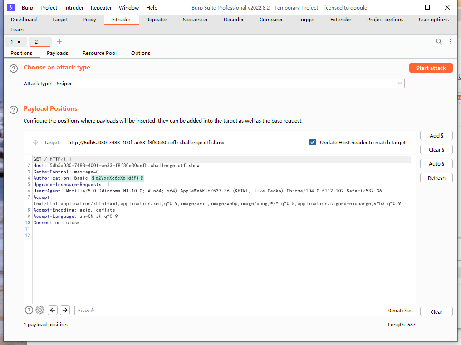Image resolution: width=461 pixels, height=345 pixels.
Task: Click the Search text field
Action: click(226, 310)
